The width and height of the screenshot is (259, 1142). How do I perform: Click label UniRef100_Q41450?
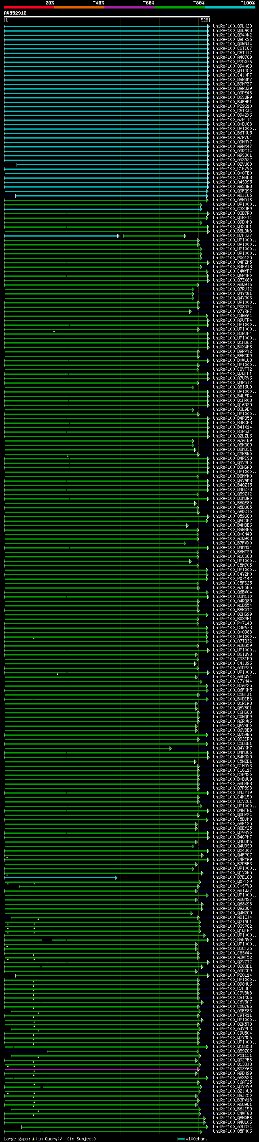232,70
